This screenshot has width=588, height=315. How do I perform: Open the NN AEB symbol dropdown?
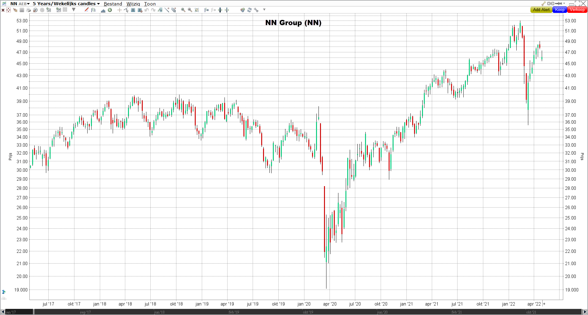pyautogui.click(x=20, y=4)
